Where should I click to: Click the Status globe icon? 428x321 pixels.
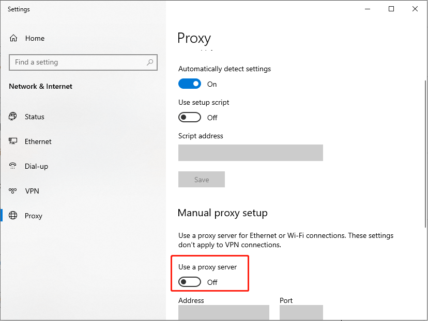click(x=12, y=116)
